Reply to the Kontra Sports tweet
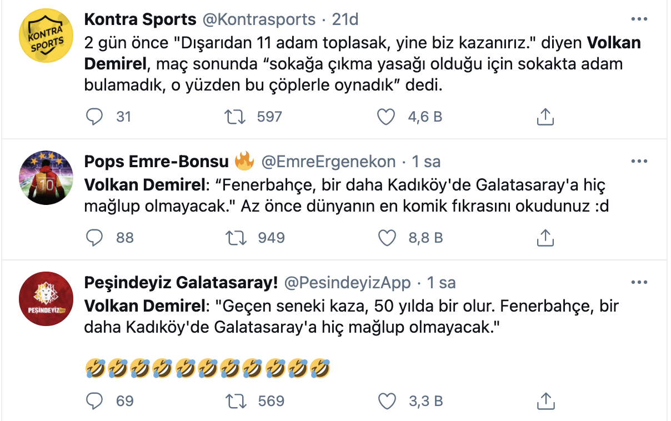The height and width of the screenshot is (421, 671). pos(95,117)
